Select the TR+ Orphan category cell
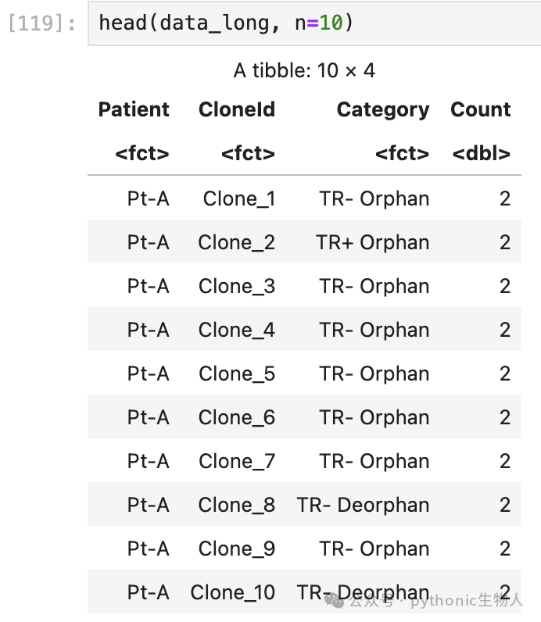 click(372, 242)
